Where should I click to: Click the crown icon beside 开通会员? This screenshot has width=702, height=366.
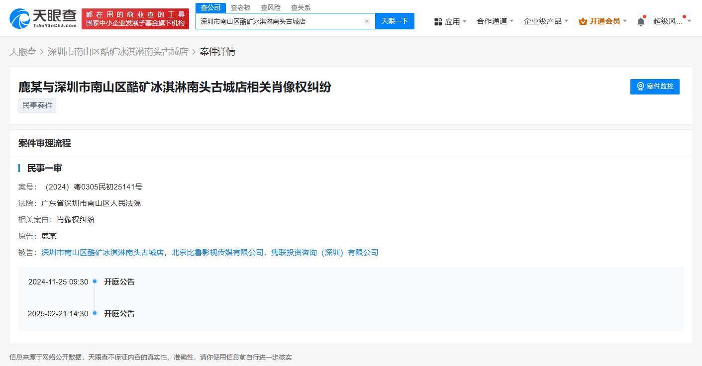click(583, 21)
